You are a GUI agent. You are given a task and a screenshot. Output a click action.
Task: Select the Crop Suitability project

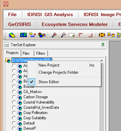(x=35, y=118)
